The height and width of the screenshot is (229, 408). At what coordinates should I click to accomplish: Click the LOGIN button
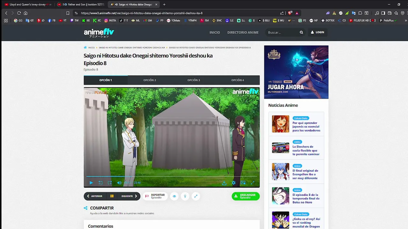point(317,32)
